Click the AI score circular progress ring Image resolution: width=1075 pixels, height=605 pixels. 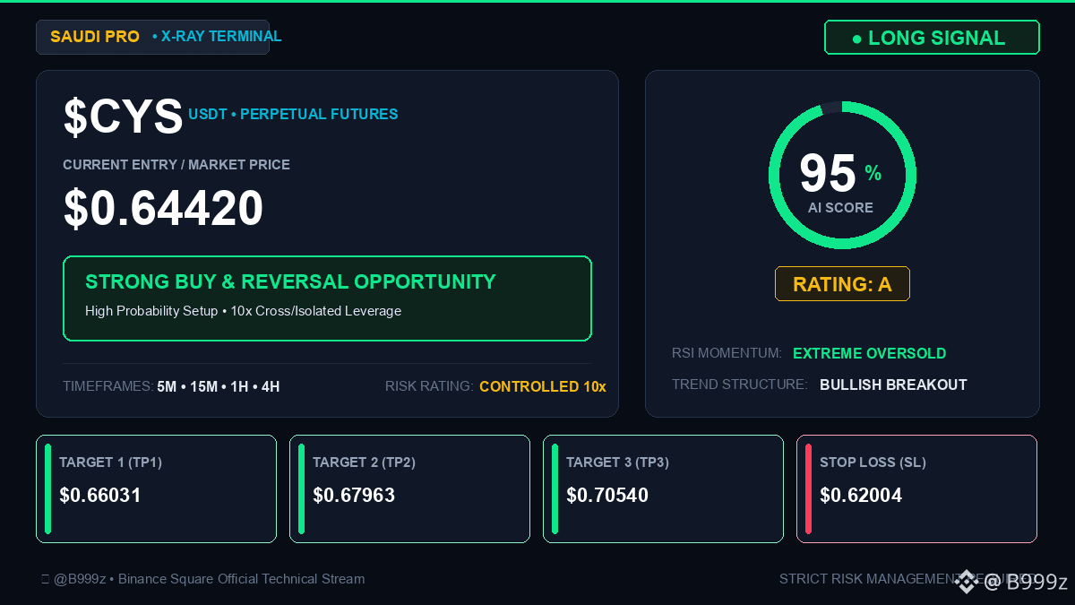[x=842, y=176]
